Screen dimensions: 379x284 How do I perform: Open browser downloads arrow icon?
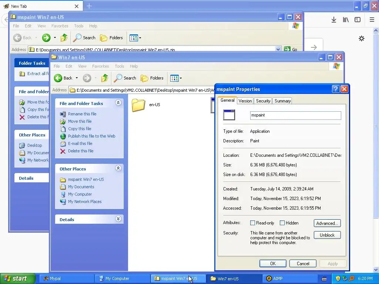334,20
